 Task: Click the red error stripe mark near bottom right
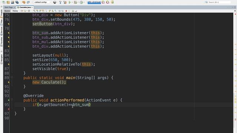(236, 119)
